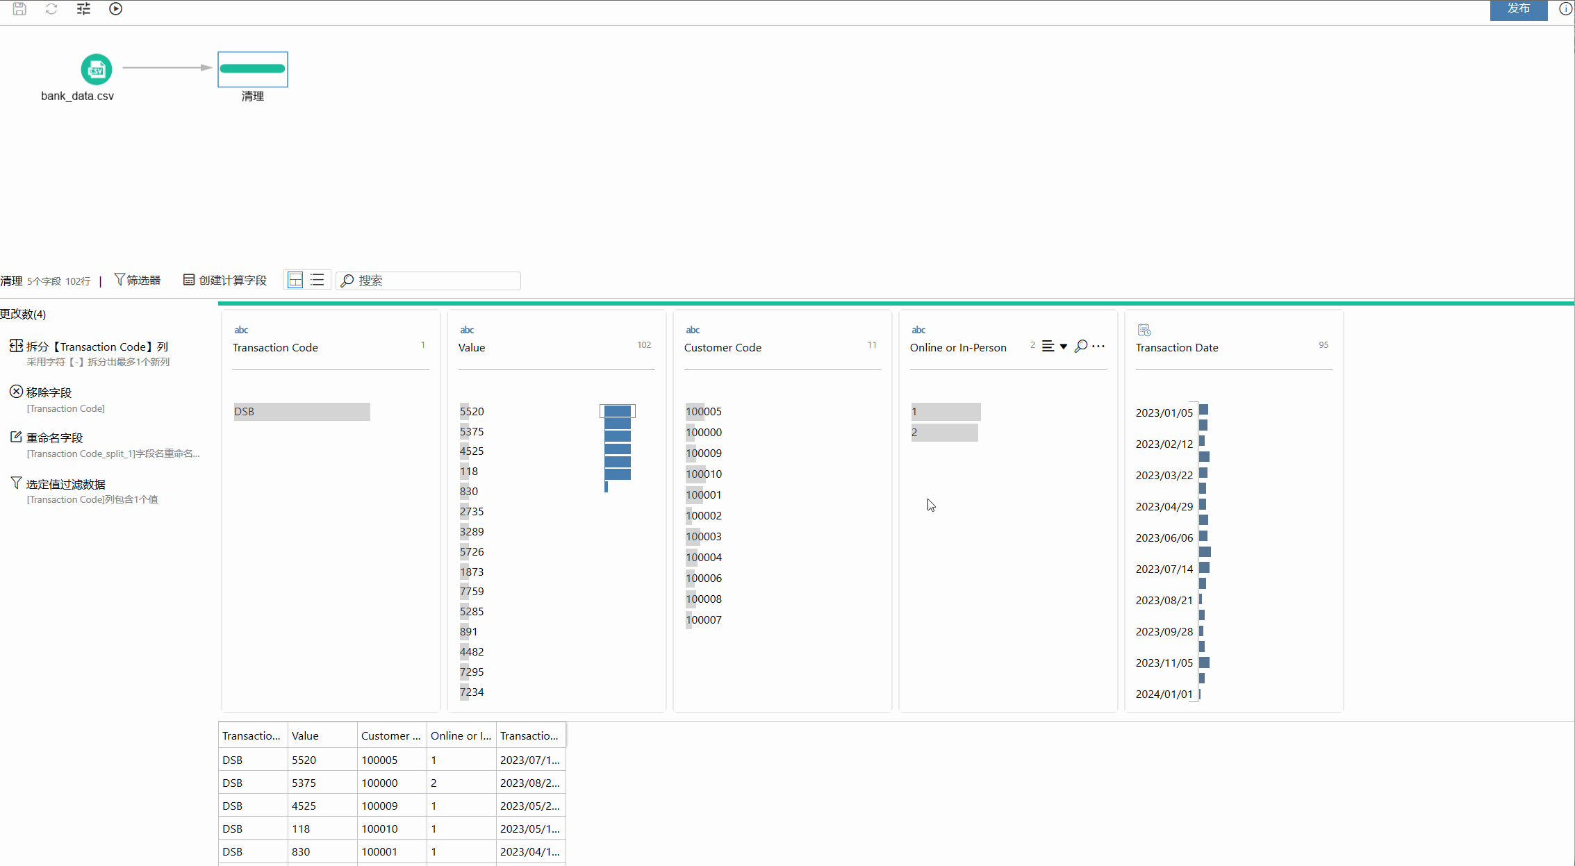Click the Value column header in grid
This screenshot has height=866, width=1575.
322,735
